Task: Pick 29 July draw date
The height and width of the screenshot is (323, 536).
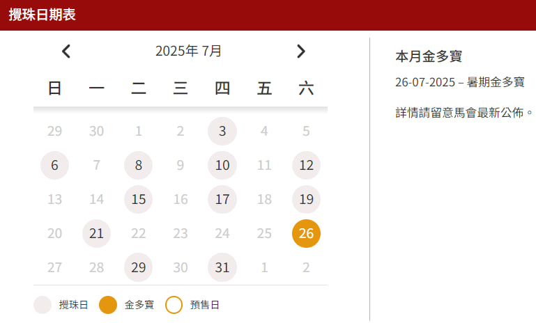Action: click(x=139, y=268)
